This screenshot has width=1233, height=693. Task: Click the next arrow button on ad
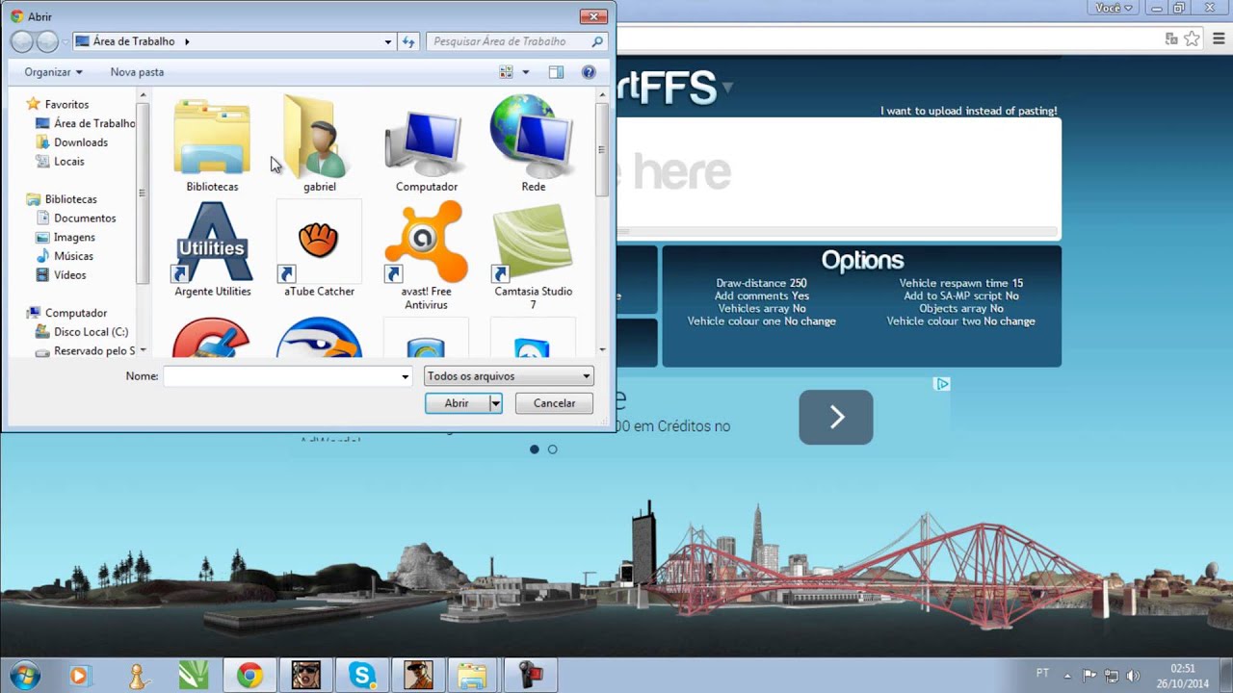pyautogui.click(x=836, y=417)
